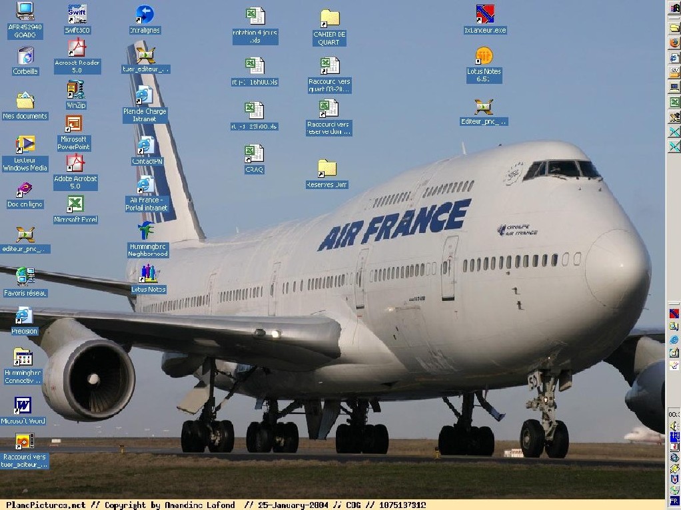
Task: Switch to the Firefox taskbar button
Action: coord(674,42)
